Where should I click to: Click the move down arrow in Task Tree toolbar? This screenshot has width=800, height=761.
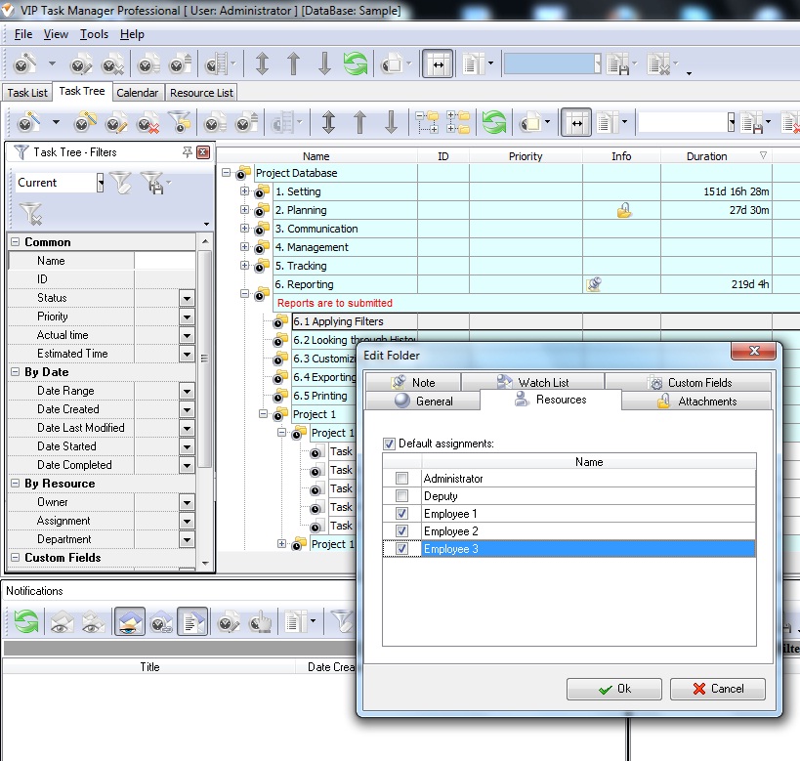(x=391, y=123)
